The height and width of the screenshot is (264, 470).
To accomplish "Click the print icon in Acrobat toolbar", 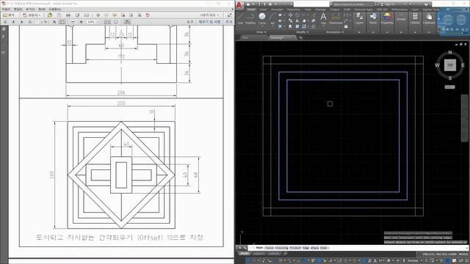I will pyautogui.click(x=68, y=15).
